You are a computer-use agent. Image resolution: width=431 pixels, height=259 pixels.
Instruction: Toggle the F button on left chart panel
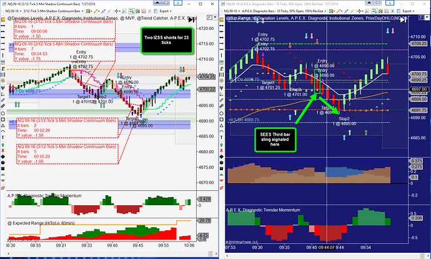tap(209, 18)
